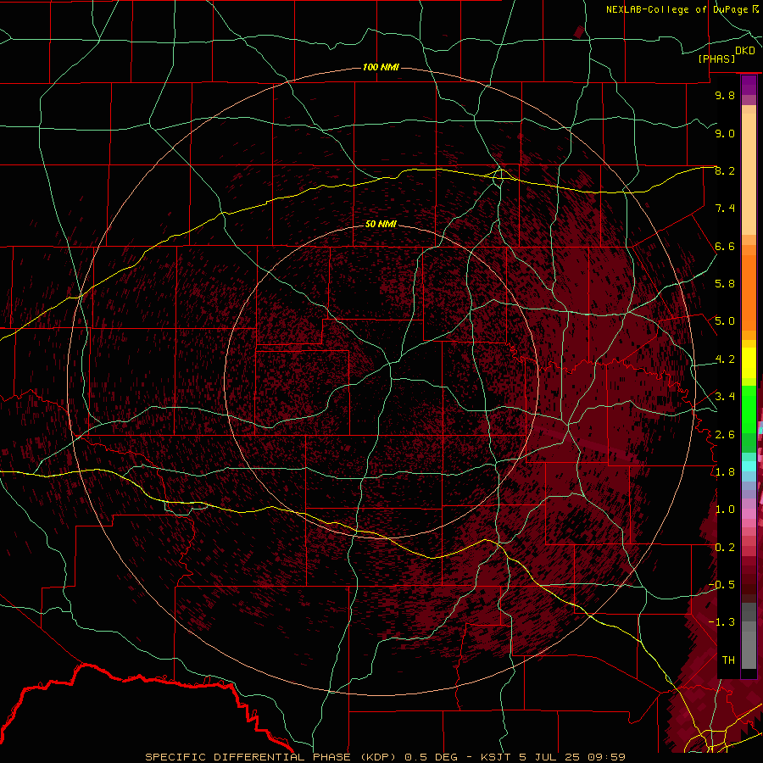763x763 pixels.
Task: Pick the light tan band on the color scale
Action: click(749, 174)
